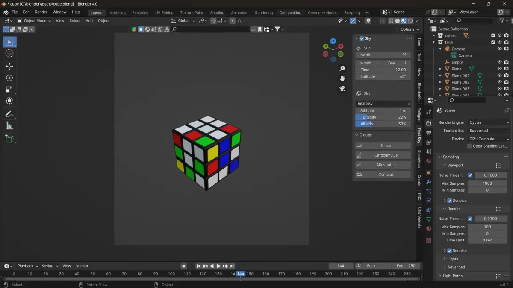This screenshot has height=288, width=513.
Task: Open the Modifiers wrench properties tab
Action: point(429,182)
